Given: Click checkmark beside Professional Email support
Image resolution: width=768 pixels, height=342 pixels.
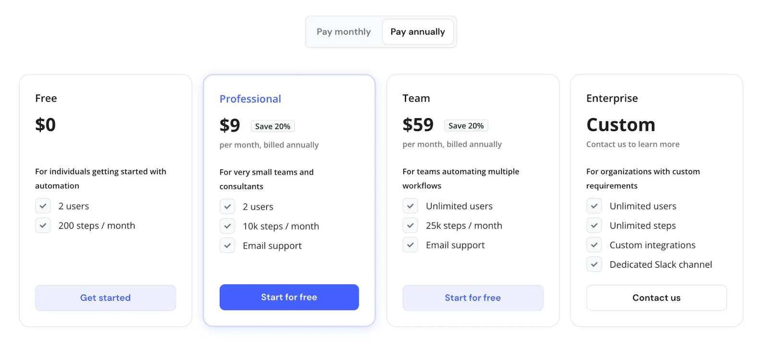Looking at the screenshot, I should click(x=228, y=246).
